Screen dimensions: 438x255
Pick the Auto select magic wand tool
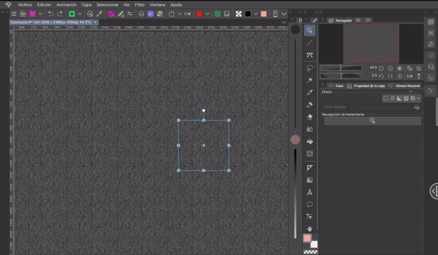click(x=310, y=80)
